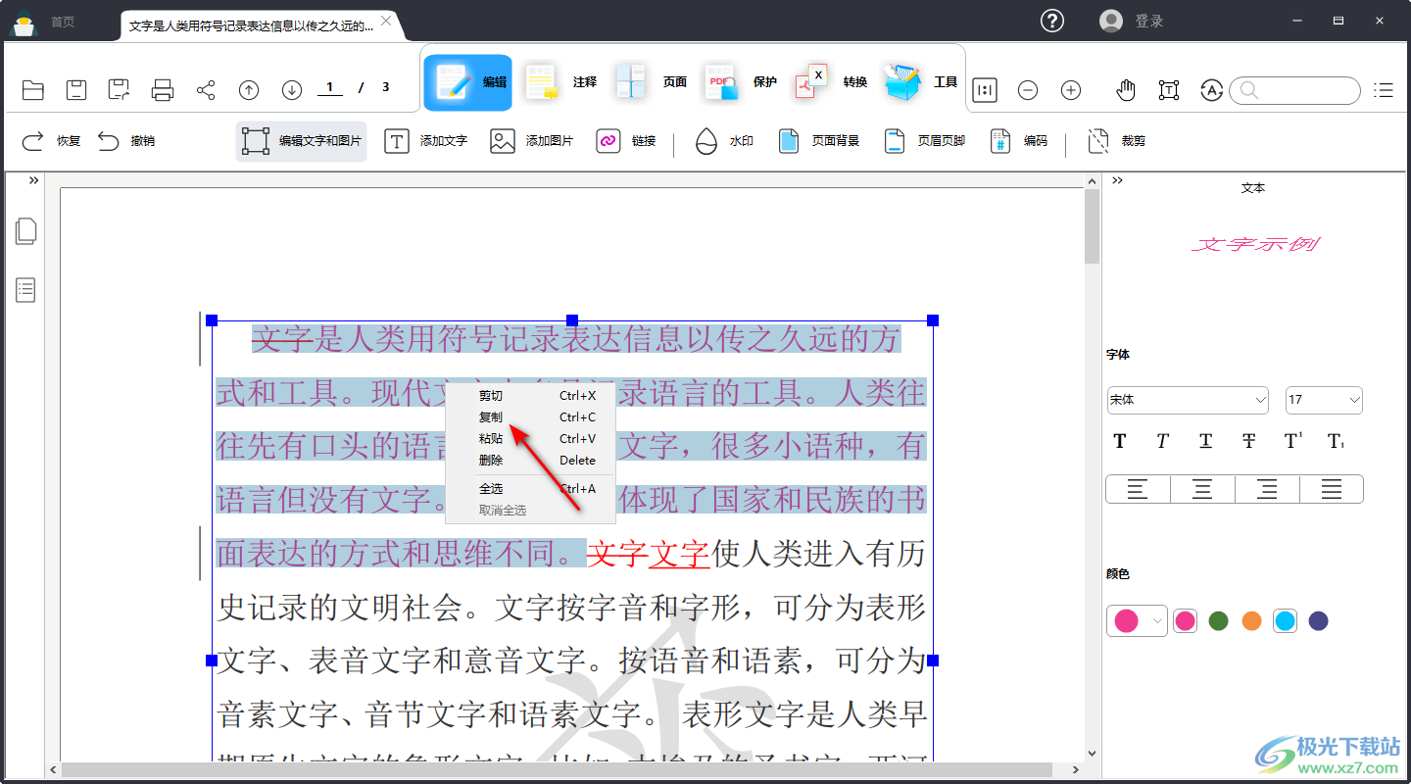Toggle strikethrough text formatting

1248,441
